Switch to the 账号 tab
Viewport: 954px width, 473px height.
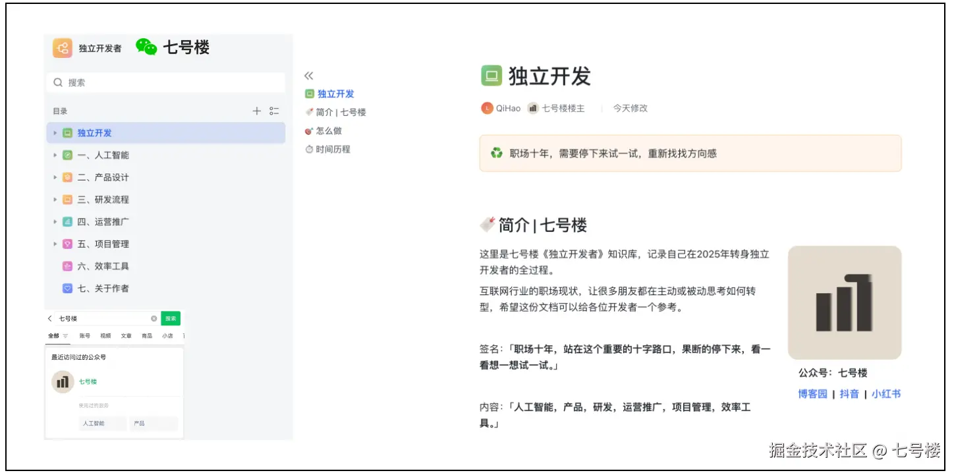point(84,335)
